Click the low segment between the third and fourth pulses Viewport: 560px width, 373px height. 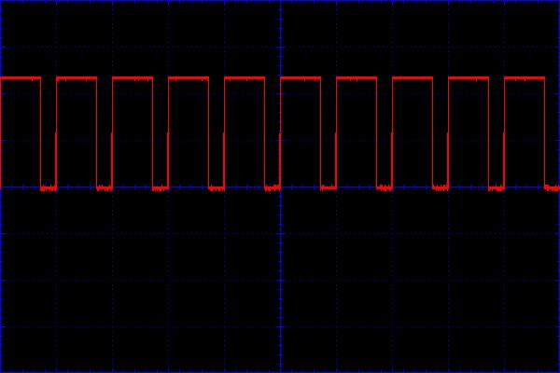coord(161,188)
